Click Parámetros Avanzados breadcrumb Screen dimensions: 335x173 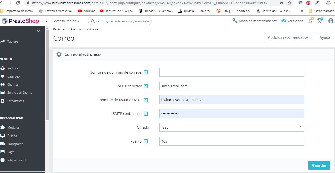[x=69, y=29]
